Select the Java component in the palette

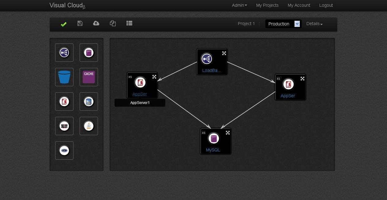tap(89, 126)
